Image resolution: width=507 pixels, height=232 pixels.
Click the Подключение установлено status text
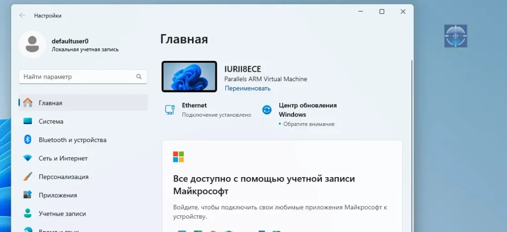click(216, 115)
